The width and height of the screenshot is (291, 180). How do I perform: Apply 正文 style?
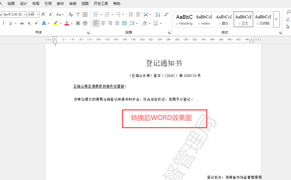point(243,19)
